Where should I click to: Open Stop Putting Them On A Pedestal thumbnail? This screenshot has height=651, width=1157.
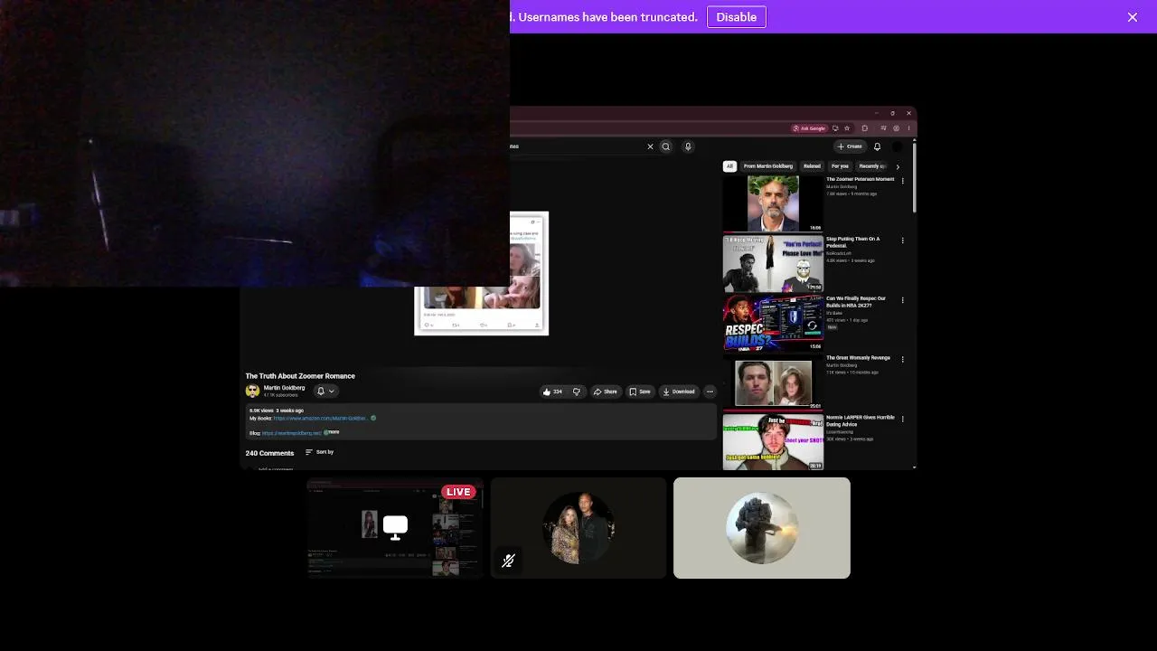click(x=773, y=263)
